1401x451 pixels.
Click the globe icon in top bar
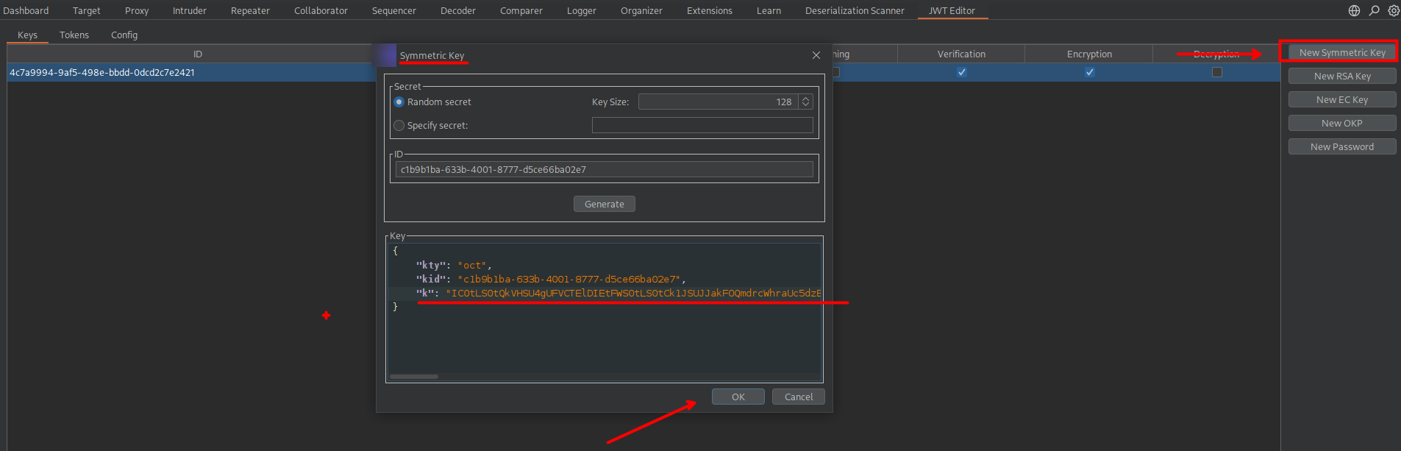pyautogui.click(x=1354, y=10)
